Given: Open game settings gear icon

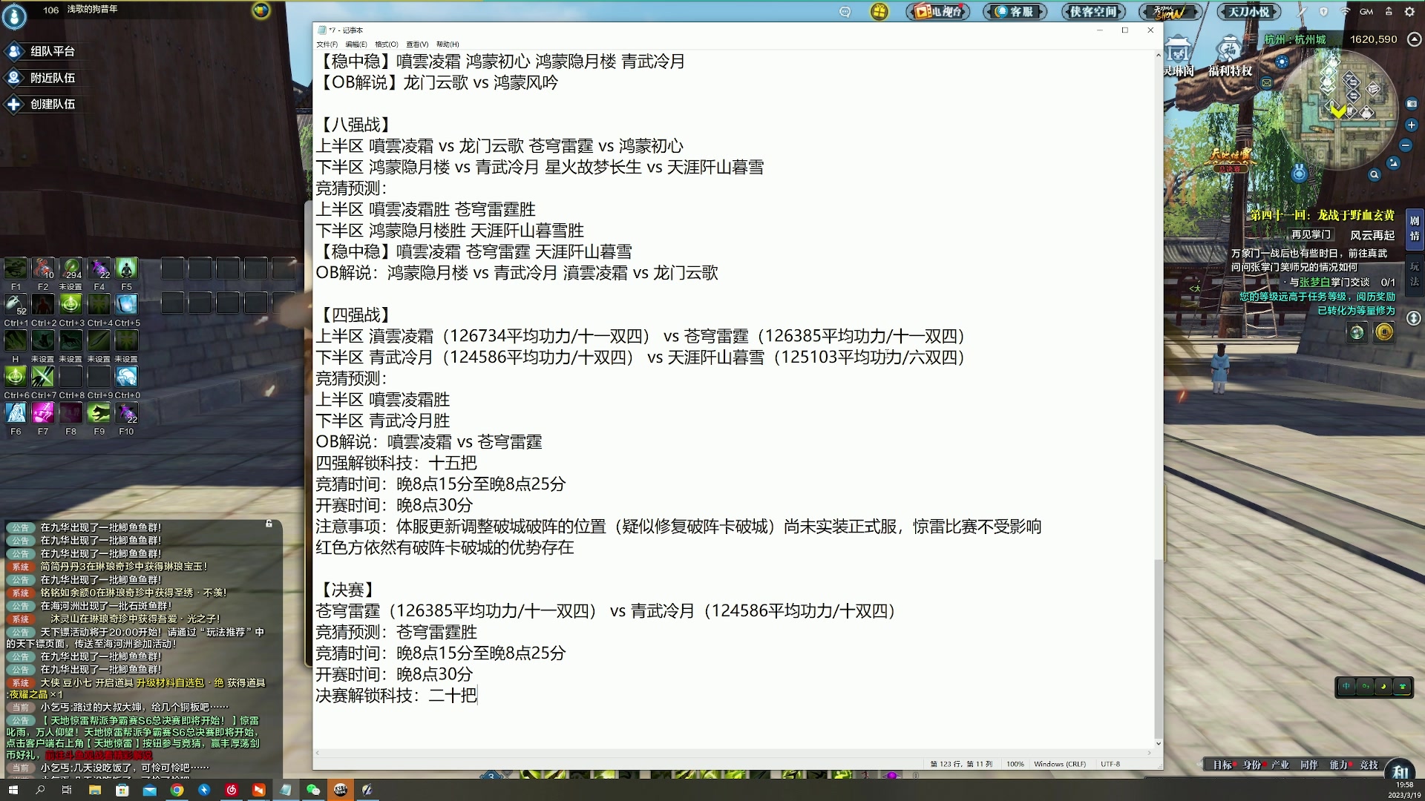Looking at the screenshot, I should click(x=1409, y=11).
